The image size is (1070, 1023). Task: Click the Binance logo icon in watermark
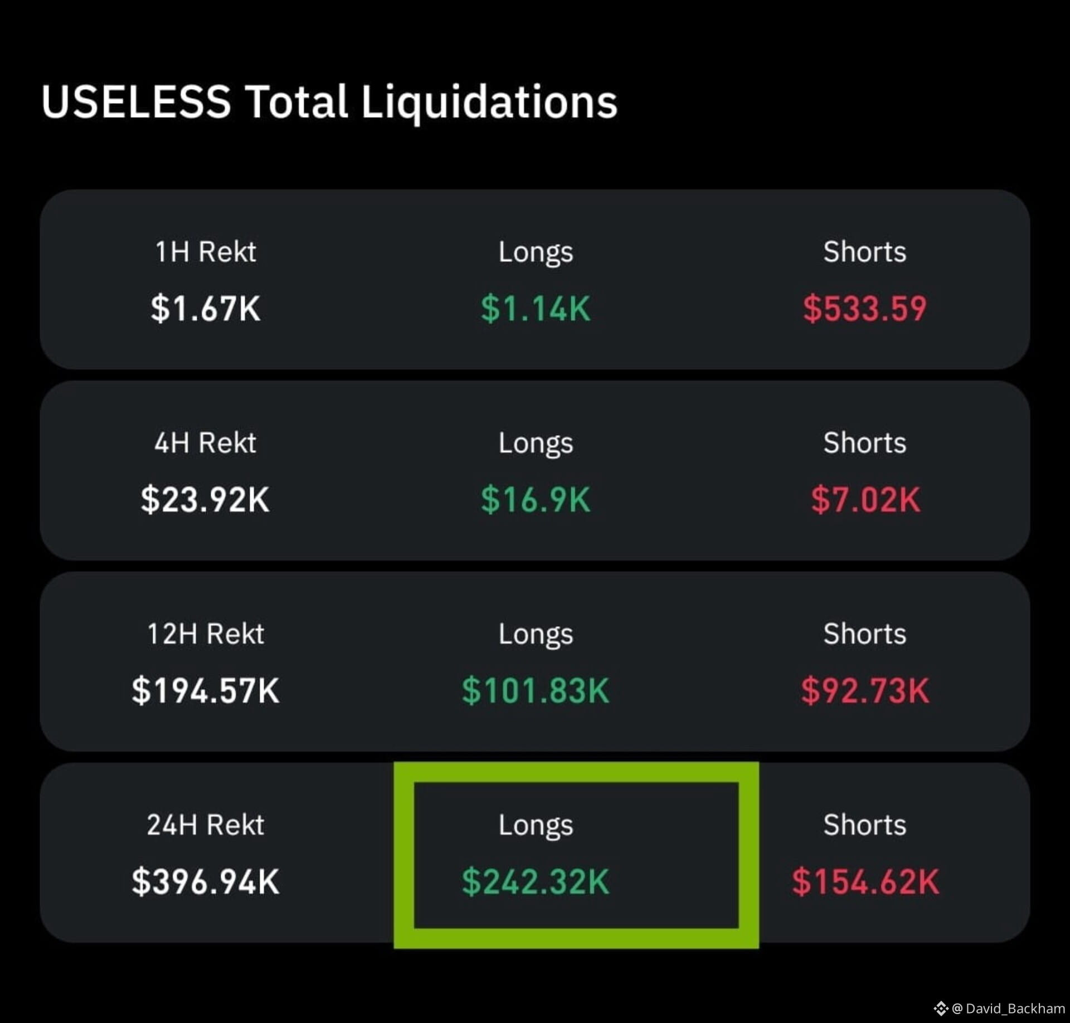click(x=941, y=1008)
